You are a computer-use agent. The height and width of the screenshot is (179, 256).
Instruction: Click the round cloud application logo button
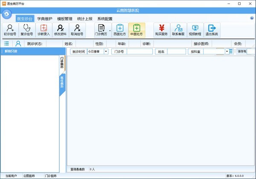tap(7, 14)
